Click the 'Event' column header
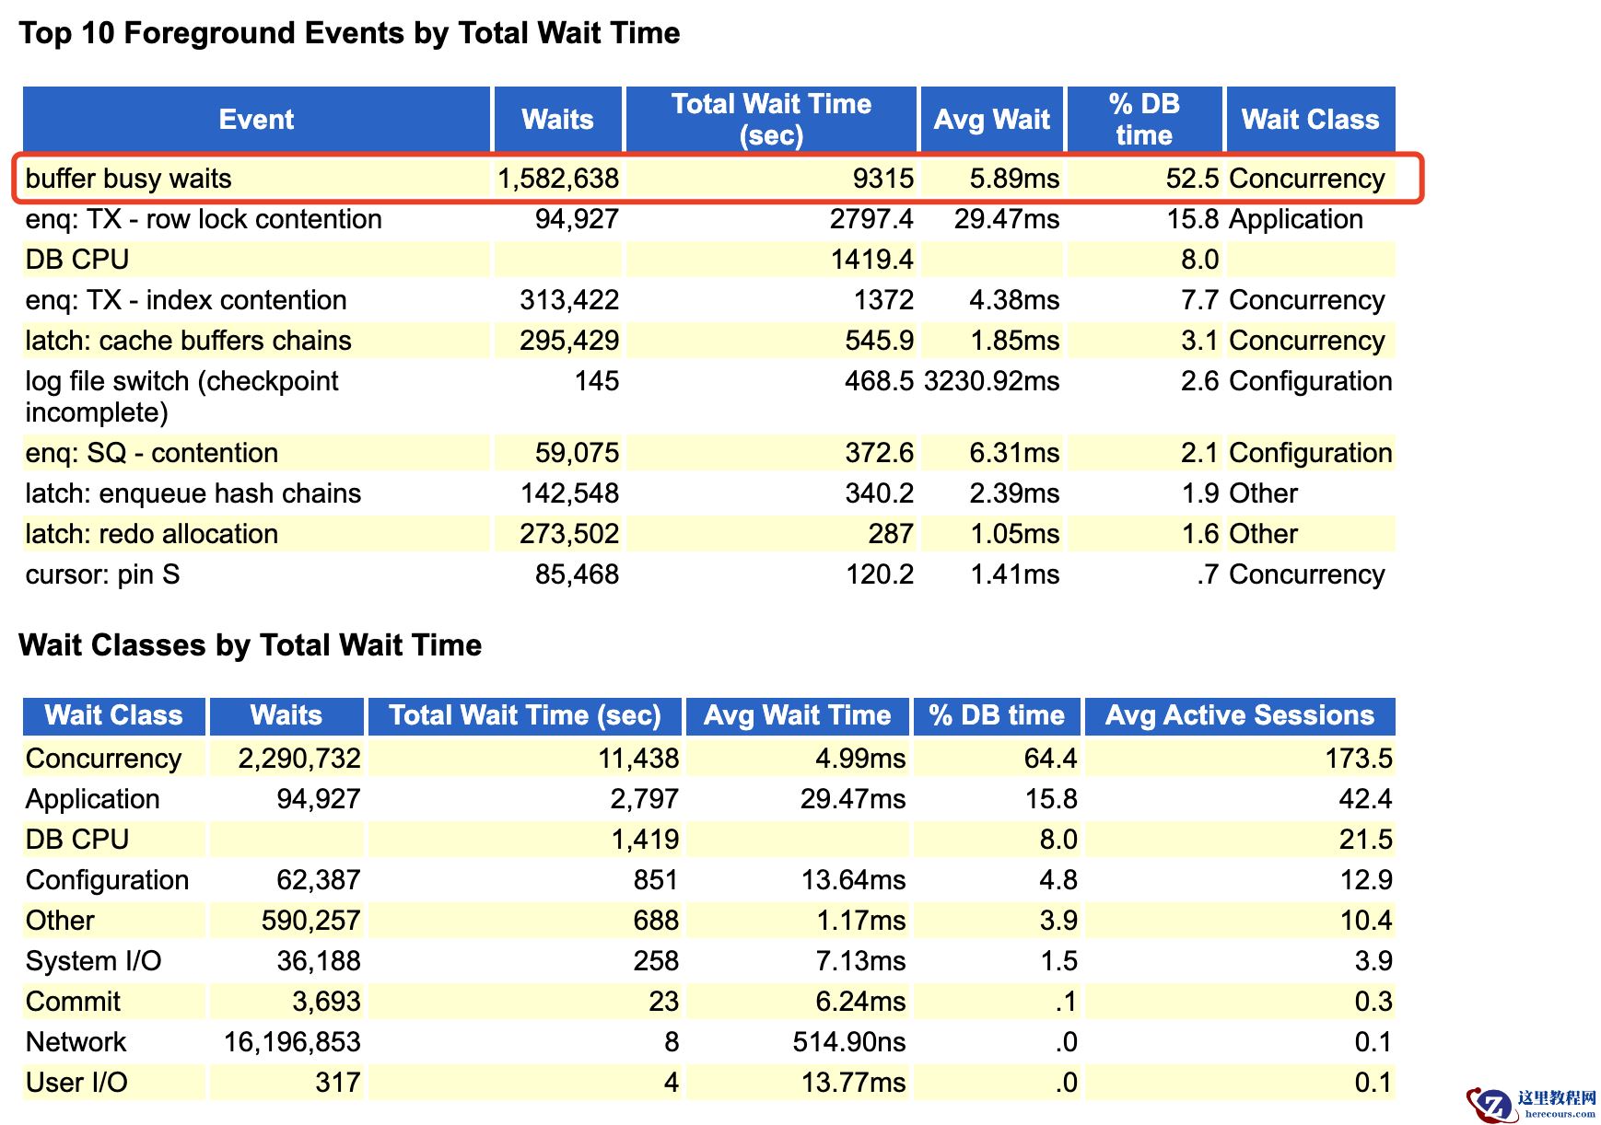The image size is (1601, 1125). pyautogui.click(x=256, y=120)
